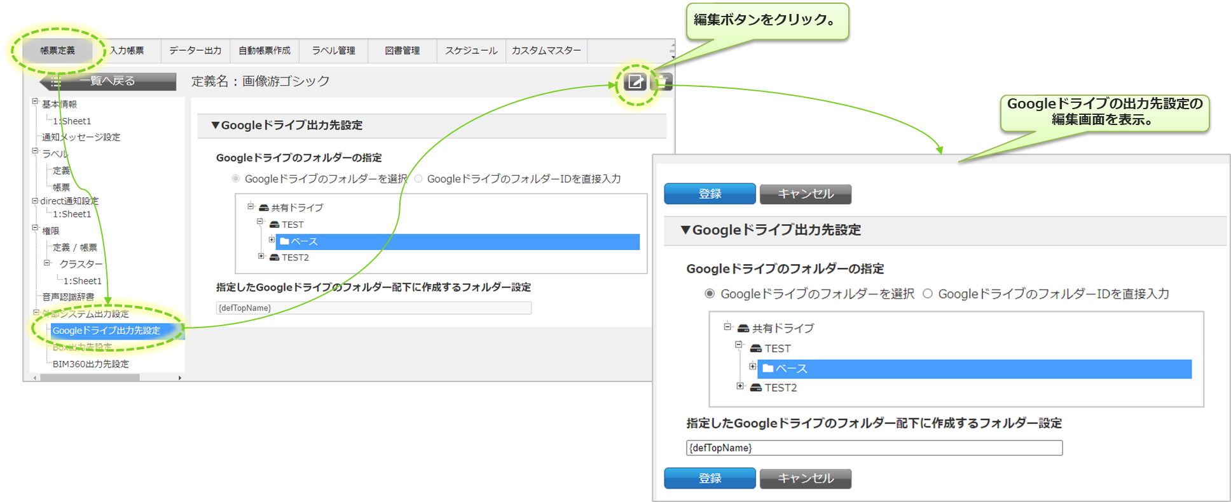Viewport: 1231px width, 502px height.
Task: Click the TEST drive icon in left tree
Action: (275, 225)
